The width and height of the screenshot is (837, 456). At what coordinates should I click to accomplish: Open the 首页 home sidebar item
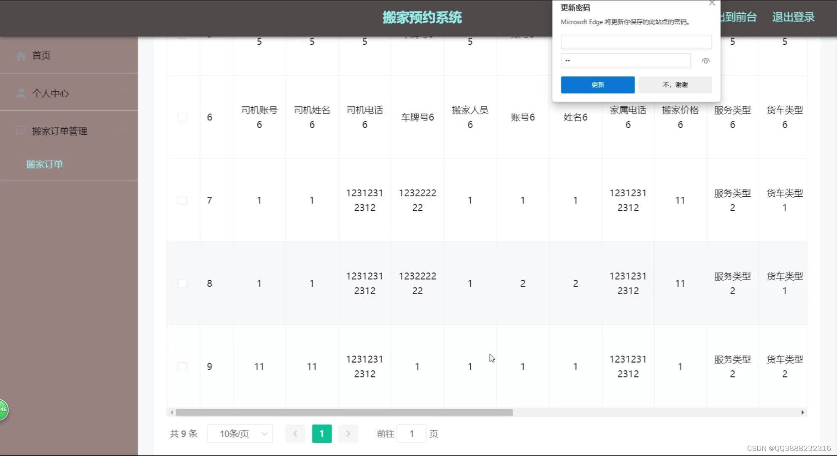[x=69, y=55]
